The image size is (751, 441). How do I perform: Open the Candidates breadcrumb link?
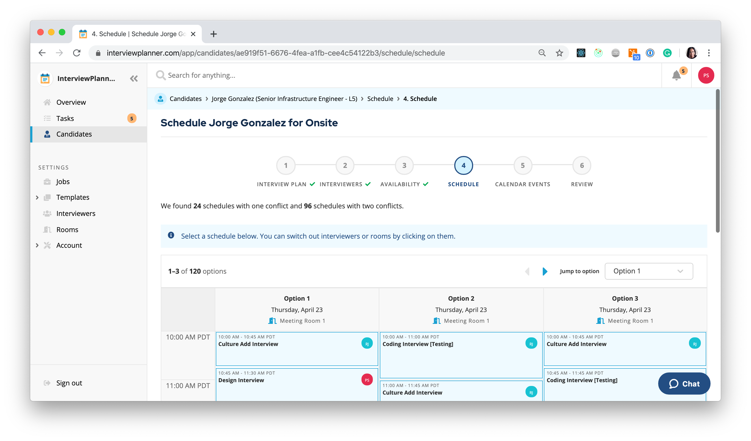pos(185,99)
